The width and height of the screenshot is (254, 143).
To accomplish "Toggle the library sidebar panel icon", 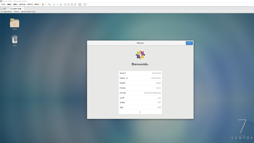I will (x=65, y=5).
